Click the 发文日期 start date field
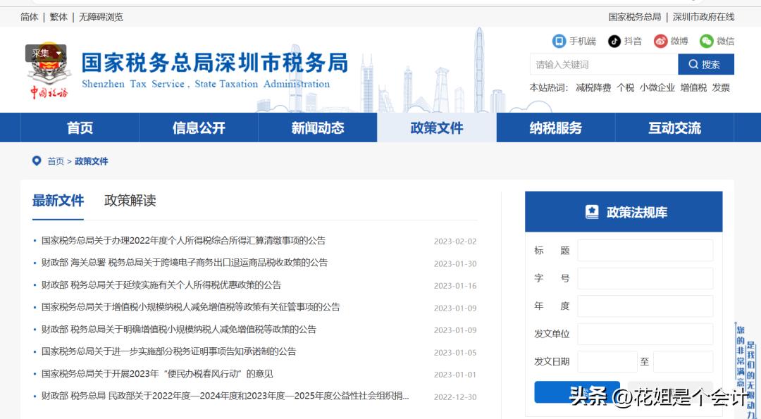The image size is (761, 419). 607,361
